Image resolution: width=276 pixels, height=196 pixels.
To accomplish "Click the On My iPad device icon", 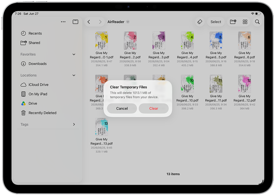I will [24, 94].
